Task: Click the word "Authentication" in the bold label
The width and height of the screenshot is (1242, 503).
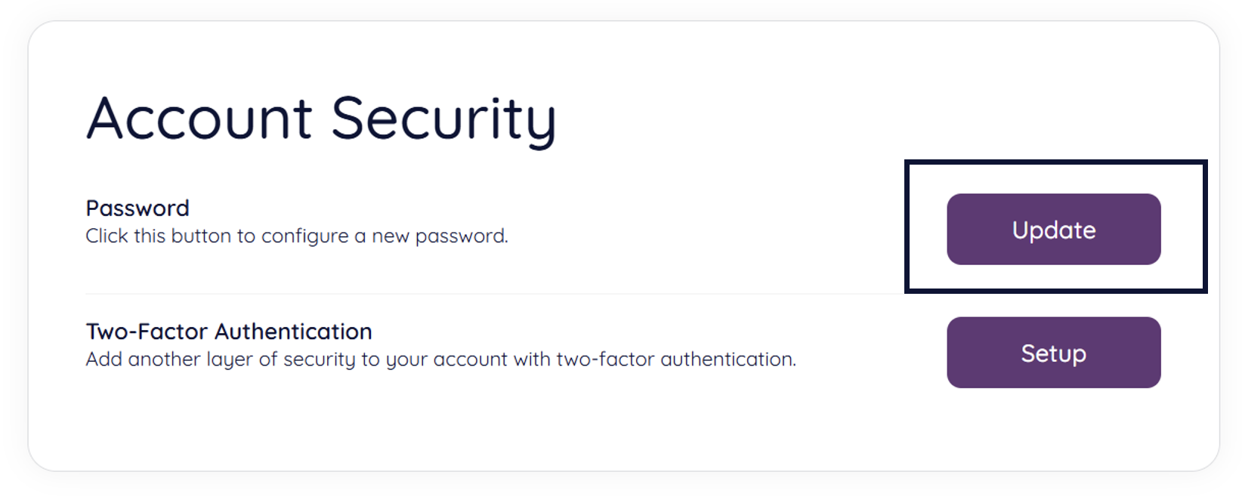Action: click(x=294, y=332)
